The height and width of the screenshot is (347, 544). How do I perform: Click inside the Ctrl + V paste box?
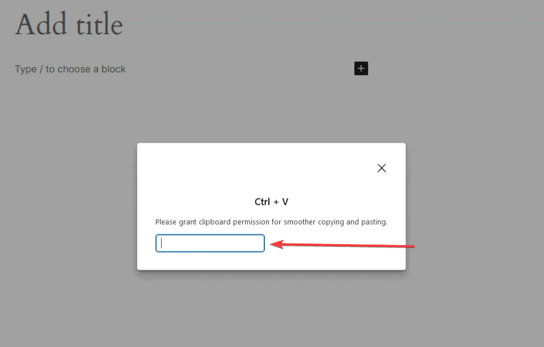click(210, 243)
